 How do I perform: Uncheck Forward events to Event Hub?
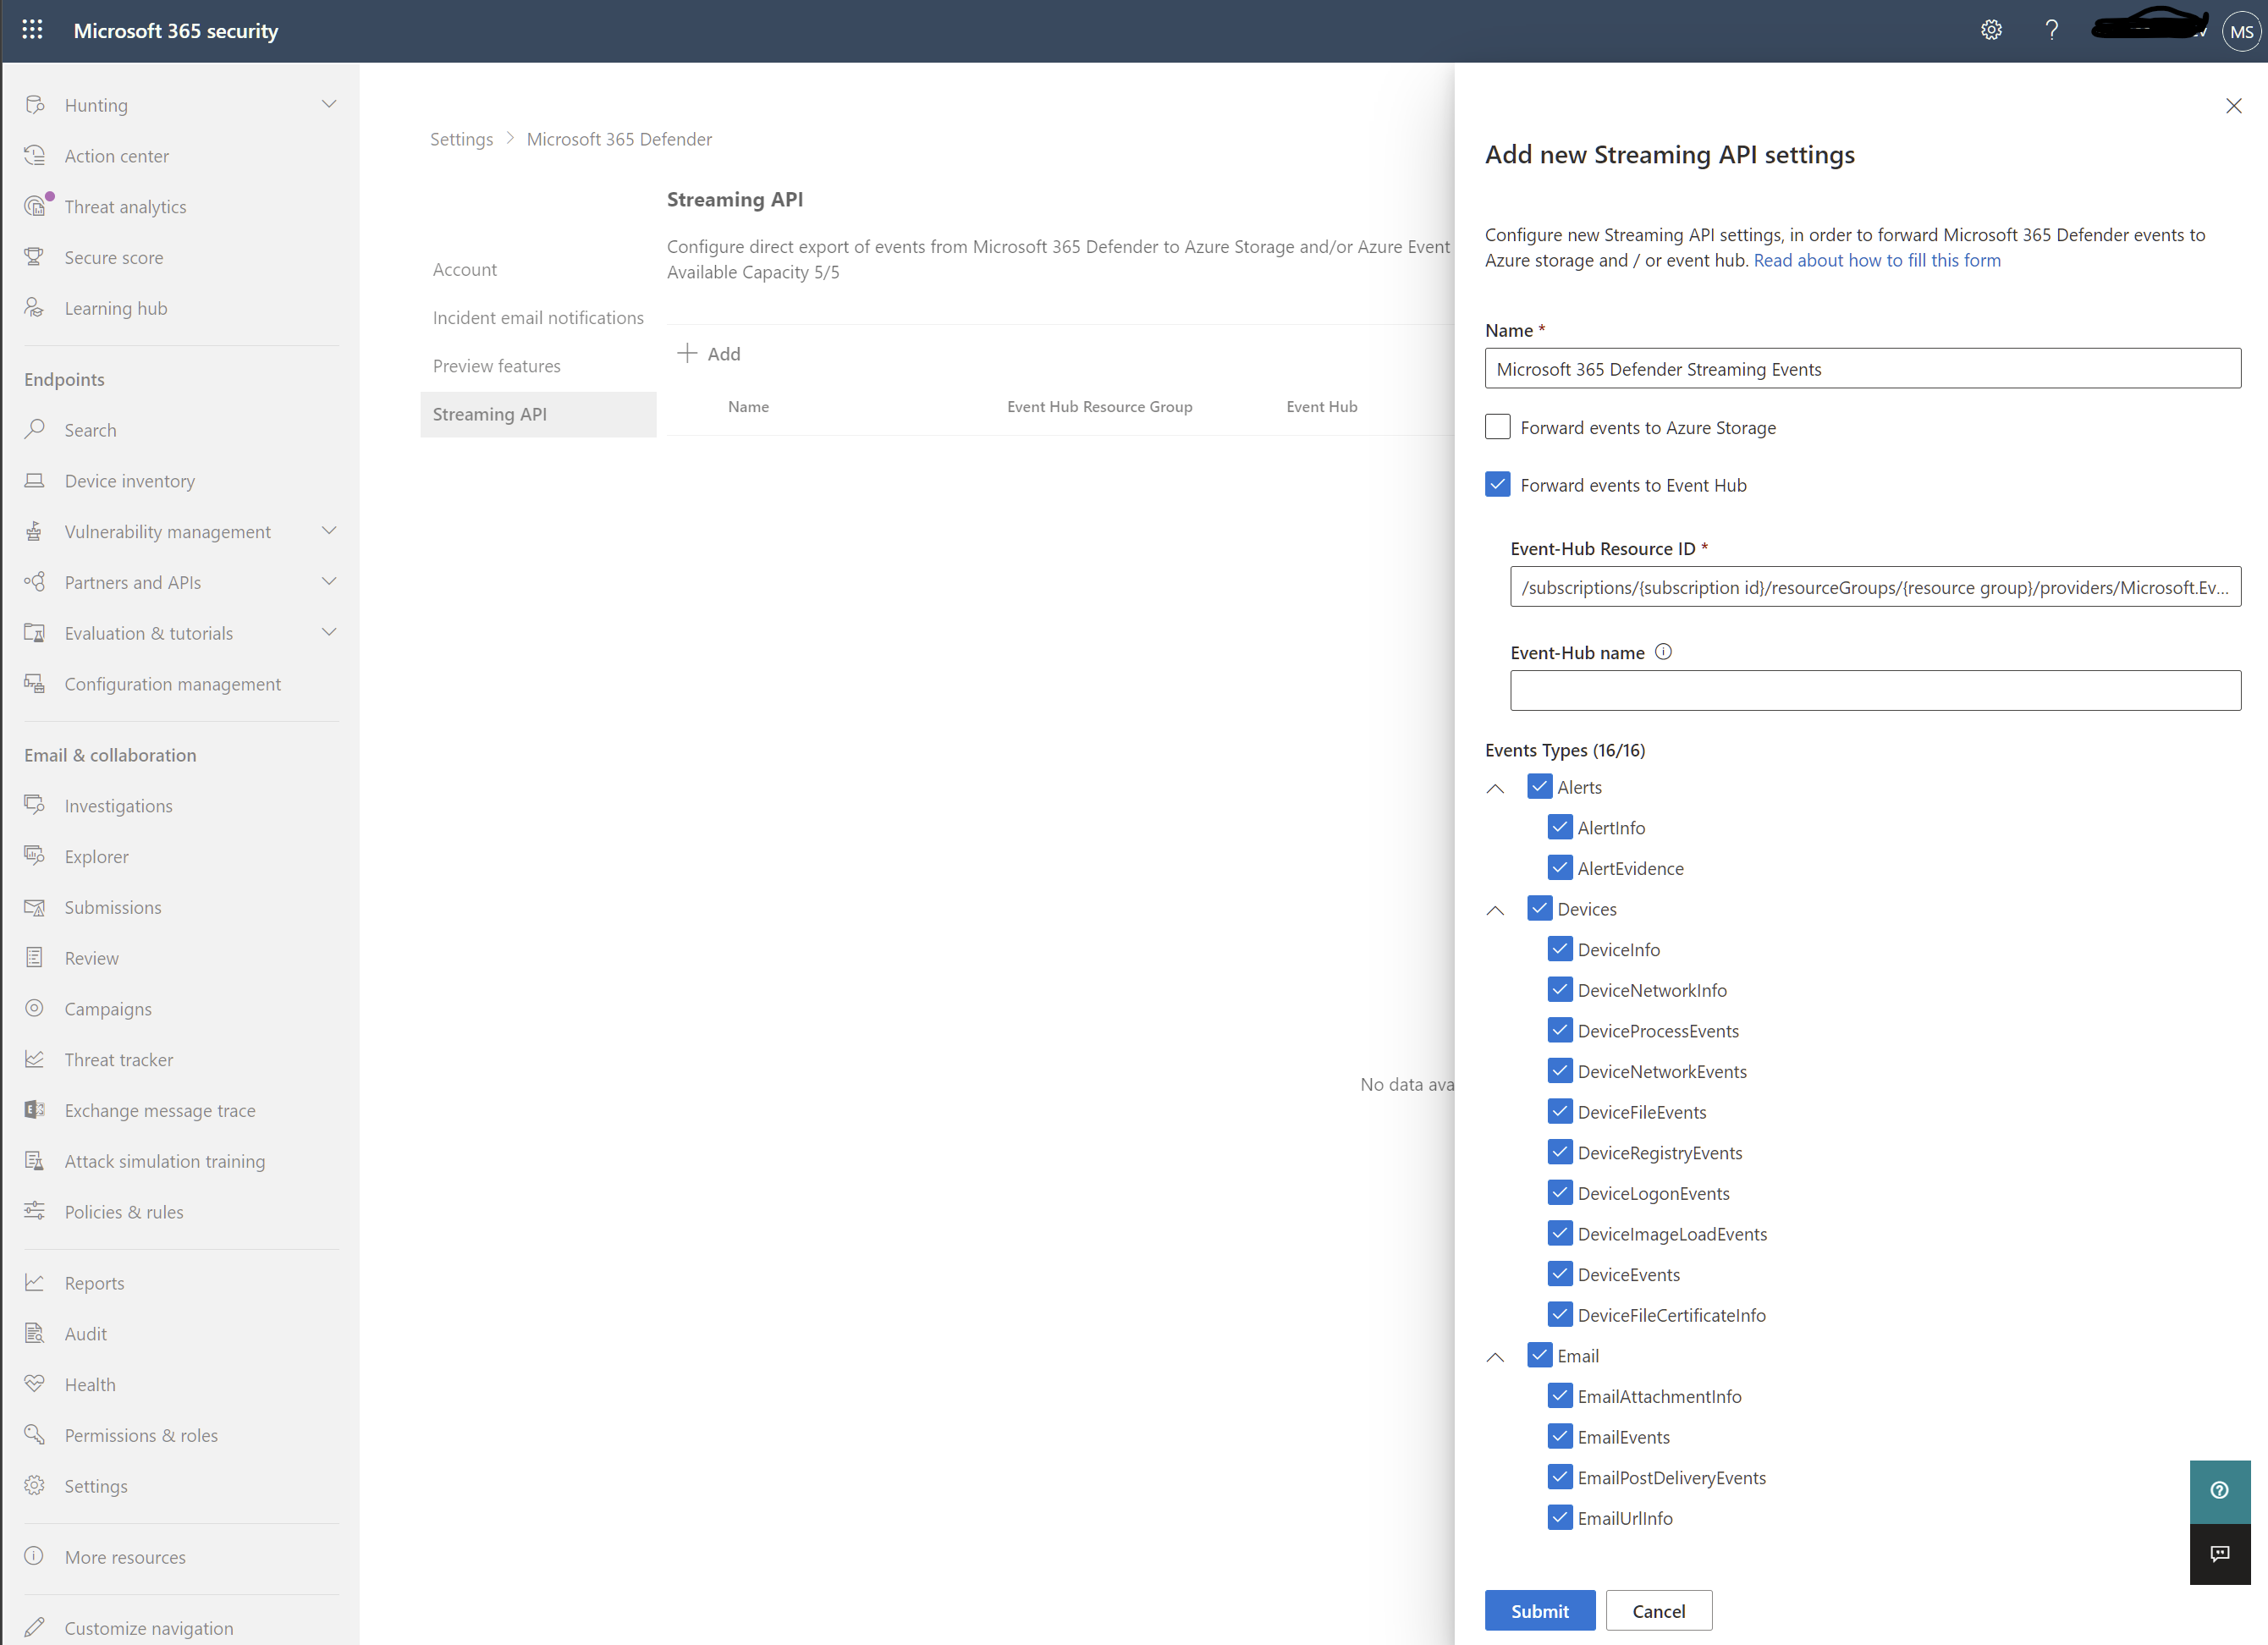1497,485
